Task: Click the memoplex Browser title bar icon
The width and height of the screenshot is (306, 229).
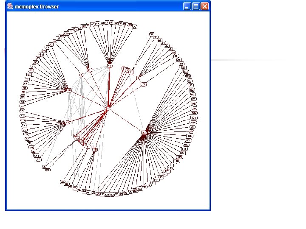Action: click(10, 6)
